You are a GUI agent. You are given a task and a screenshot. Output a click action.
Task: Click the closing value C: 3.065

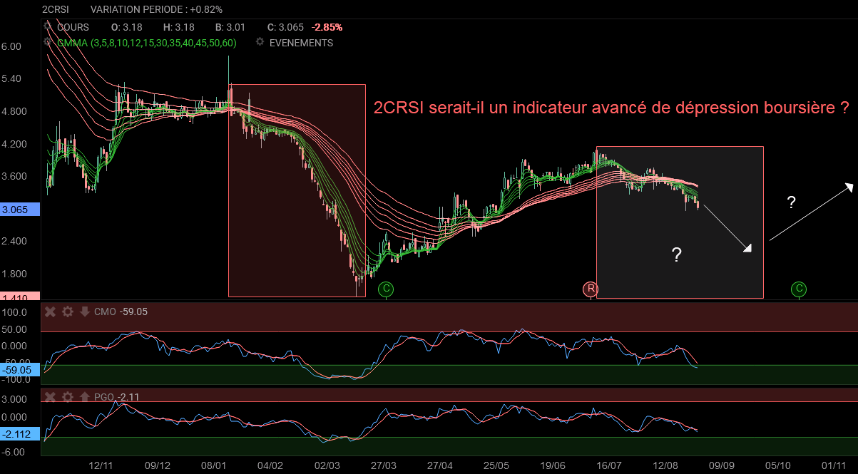(285, 27)
